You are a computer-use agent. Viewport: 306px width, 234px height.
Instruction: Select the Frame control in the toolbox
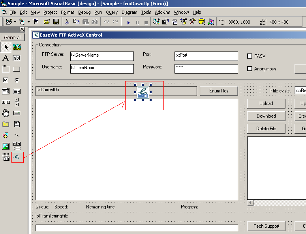(x=6, y=69)
